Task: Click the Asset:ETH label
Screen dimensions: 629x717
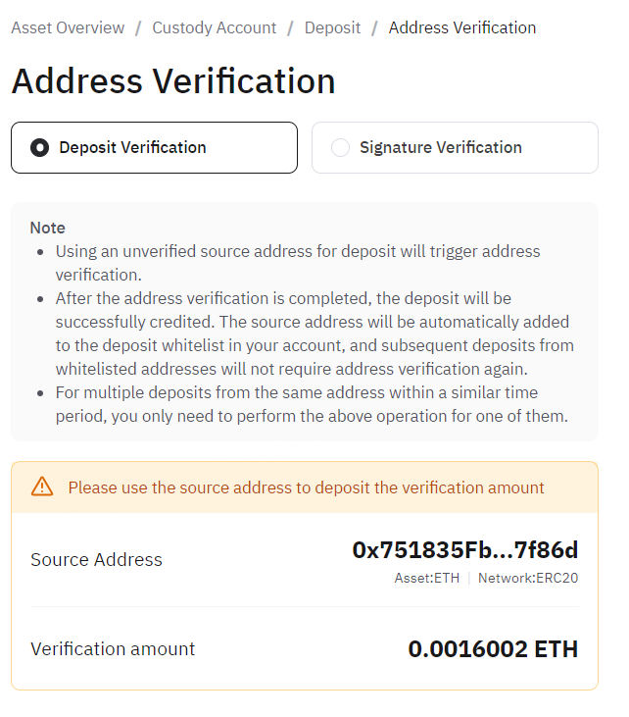Action: pos(426,578)
